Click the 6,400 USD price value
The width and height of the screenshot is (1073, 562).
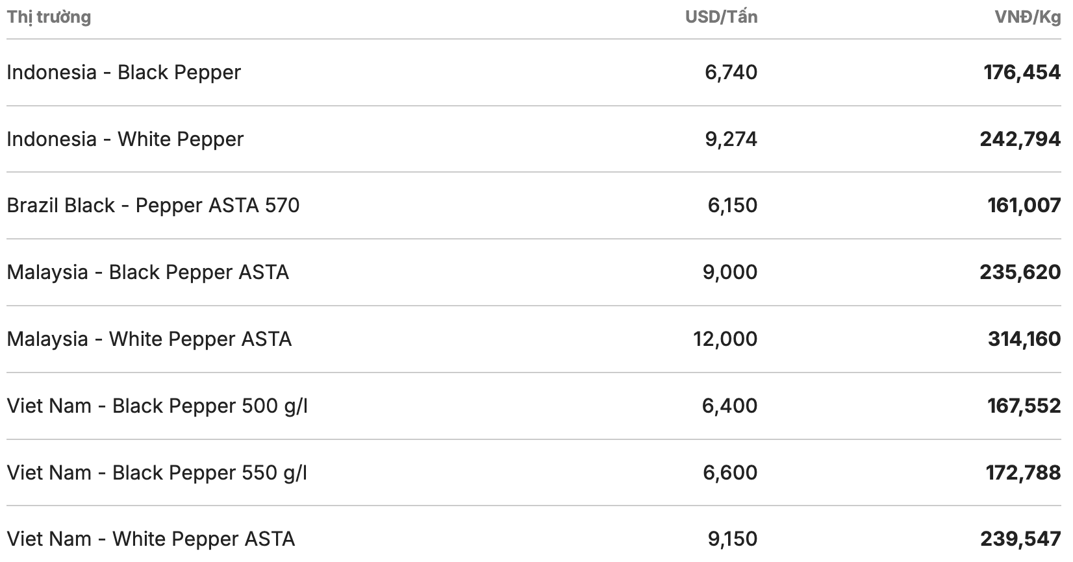pyautogui.click(x=729, y=406)
